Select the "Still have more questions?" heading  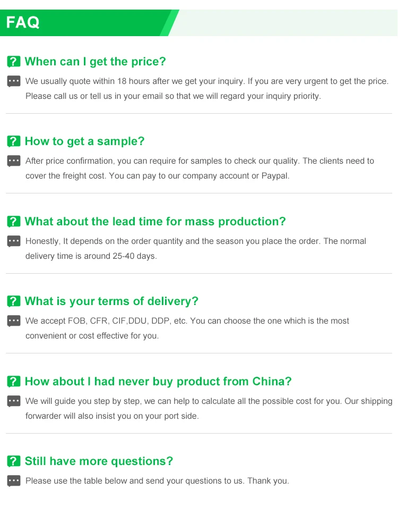tap(99, 461)
